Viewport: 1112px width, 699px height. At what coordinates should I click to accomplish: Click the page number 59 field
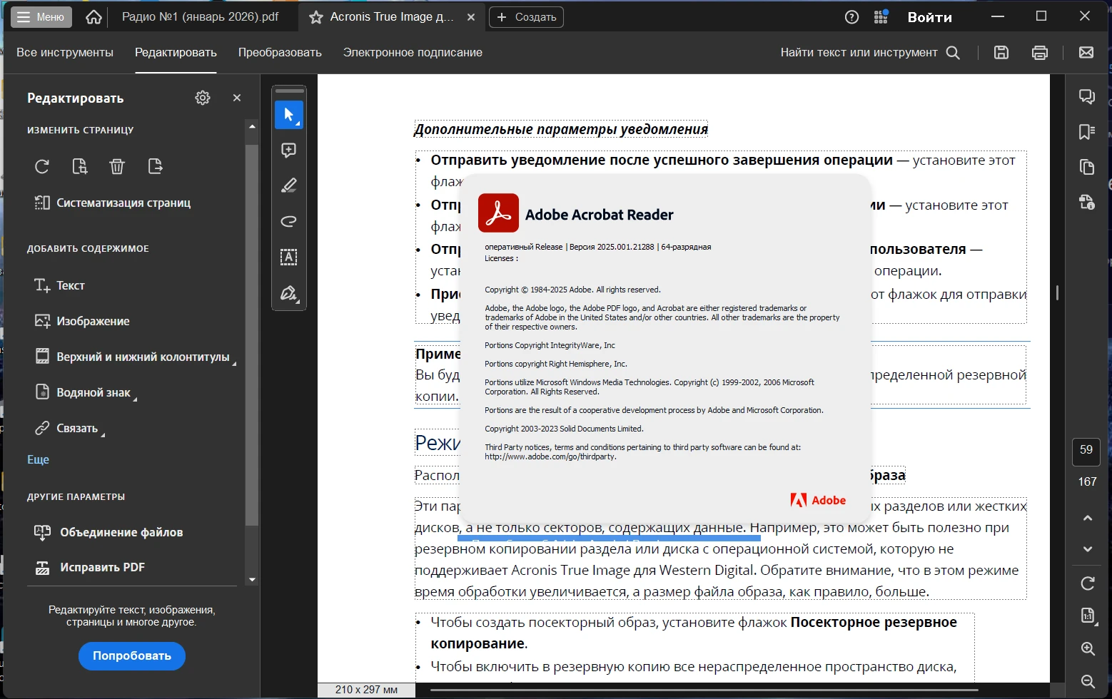click(1086, 450)
